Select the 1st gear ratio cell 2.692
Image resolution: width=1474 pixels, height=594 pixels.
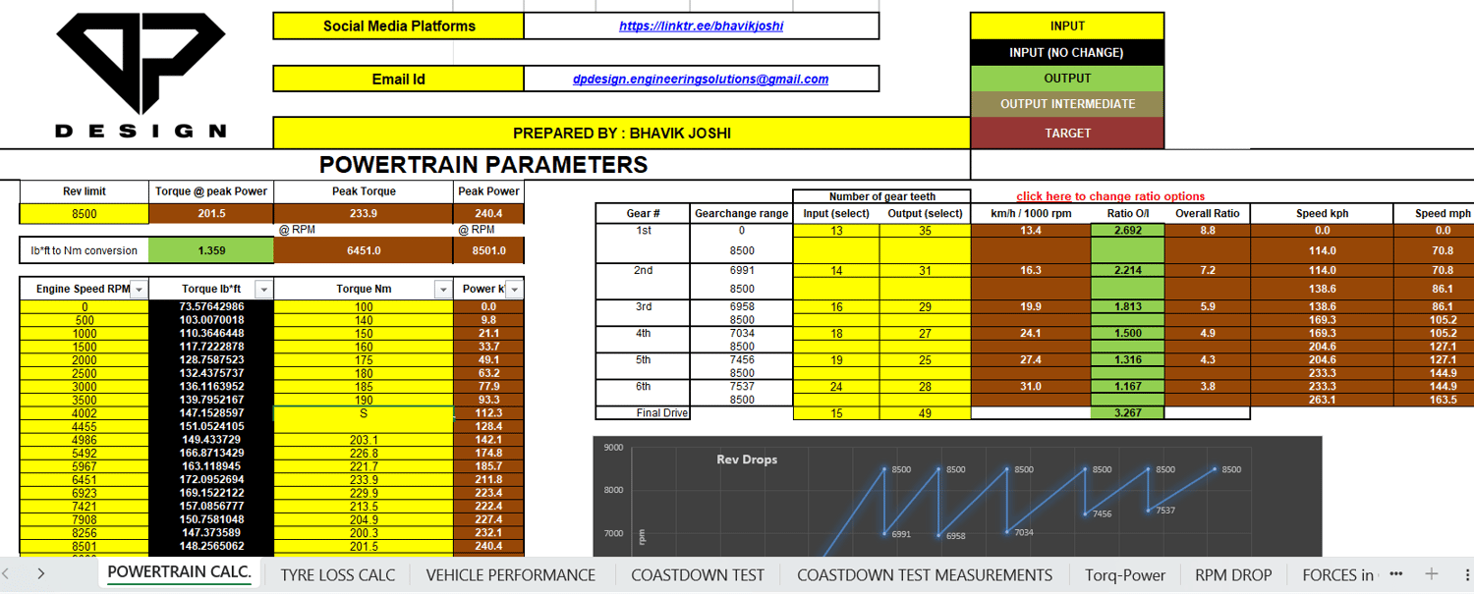click(x=1127, y=231)
